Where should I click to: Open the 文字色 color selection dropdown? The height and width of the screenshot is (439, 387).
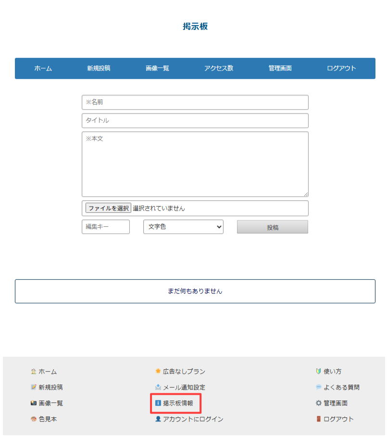tap(183, 227)
